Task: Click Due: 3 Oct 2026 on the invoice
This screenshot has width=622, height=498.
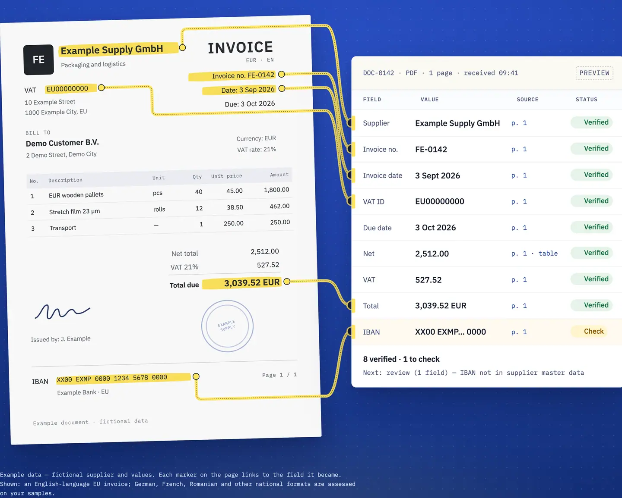Action: click(250, 104)
